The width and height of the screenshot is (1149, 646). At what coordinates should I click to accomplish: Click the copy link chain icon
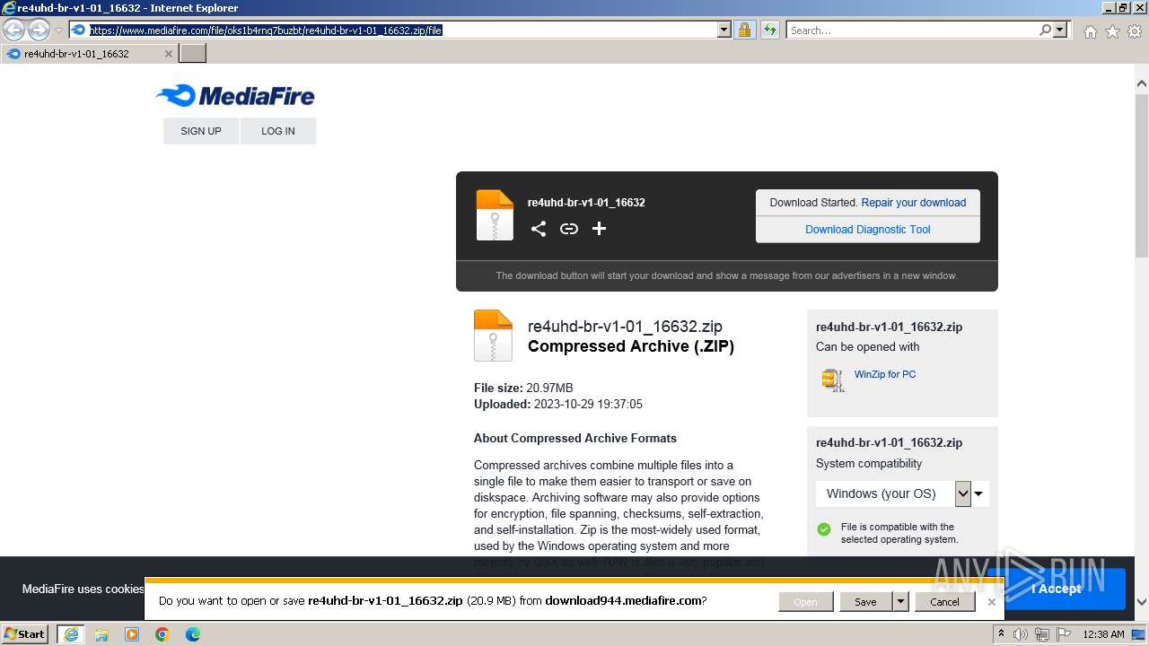coord(569,229)
